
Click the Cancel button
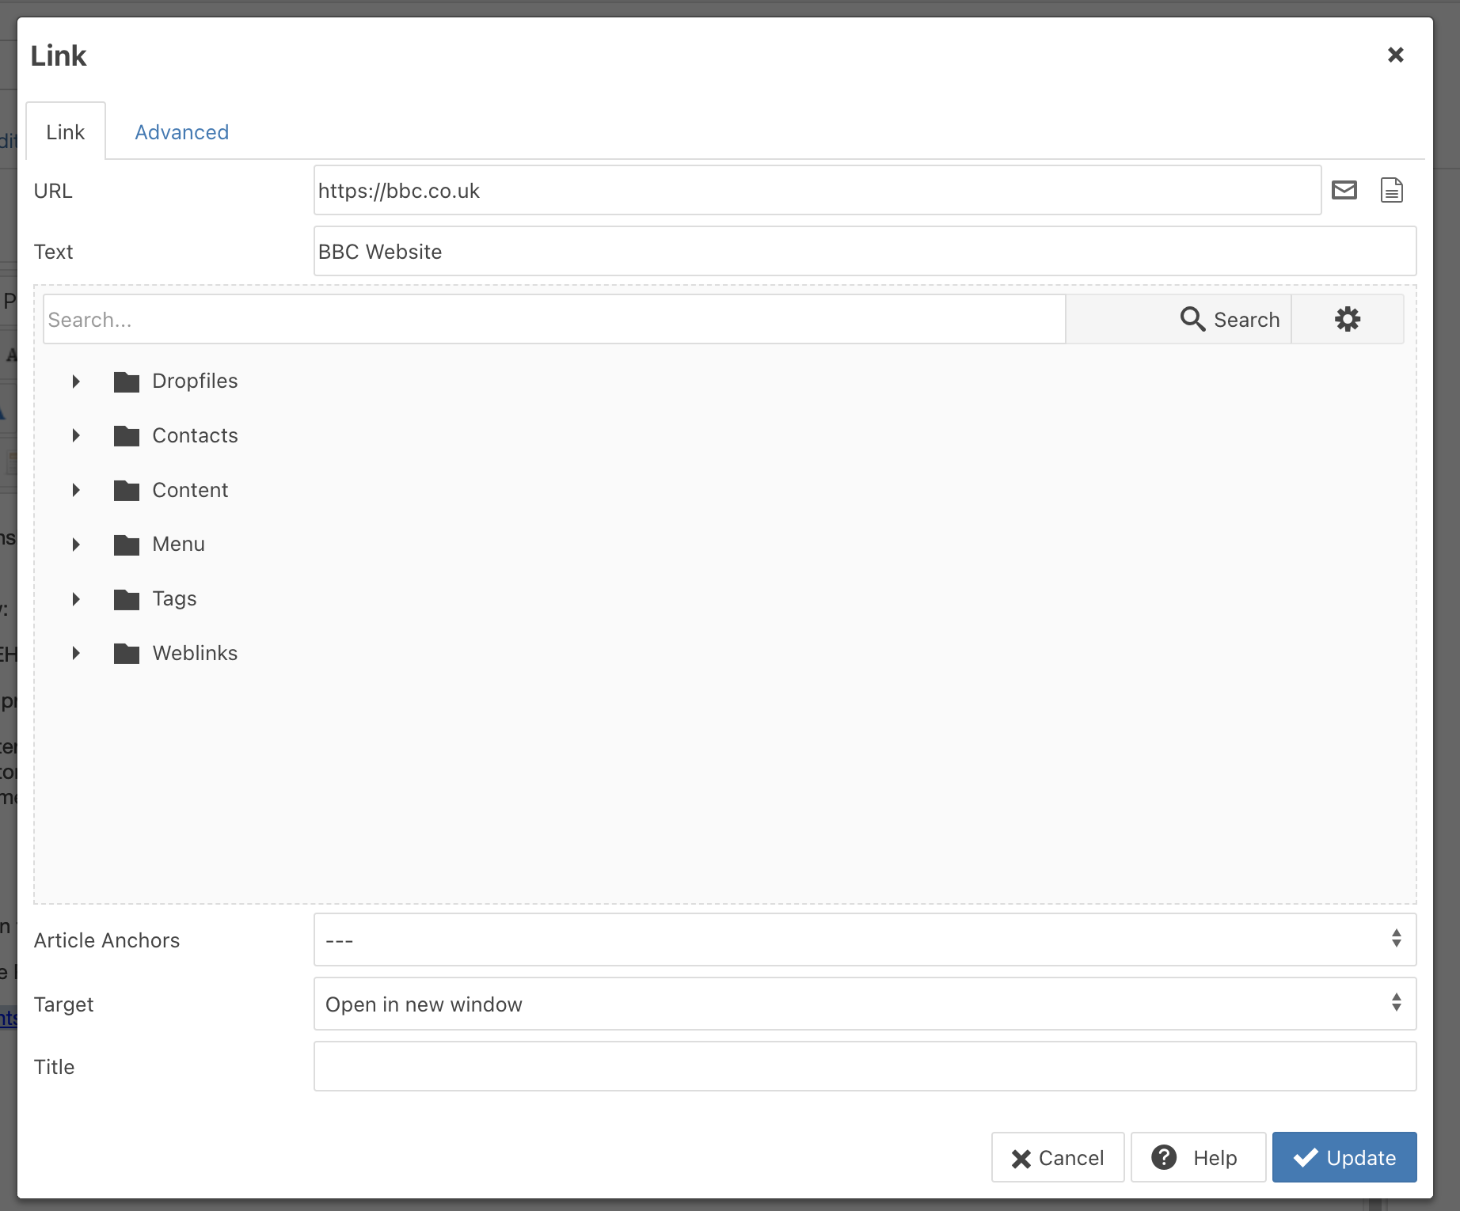[1058, 1157]
